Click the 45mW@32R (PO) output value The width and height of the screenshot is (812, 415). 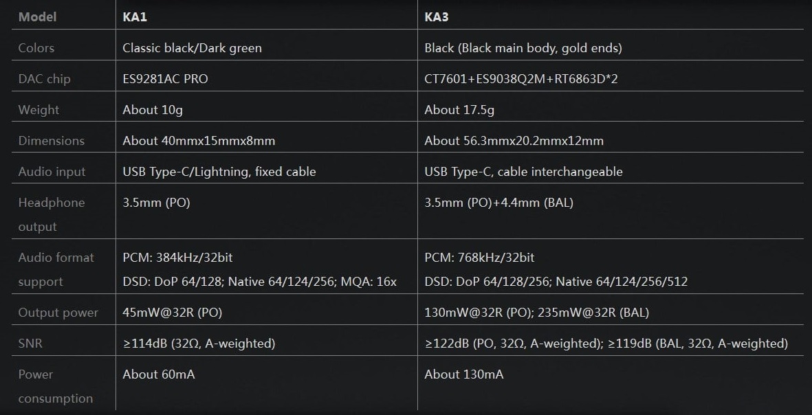172,313
